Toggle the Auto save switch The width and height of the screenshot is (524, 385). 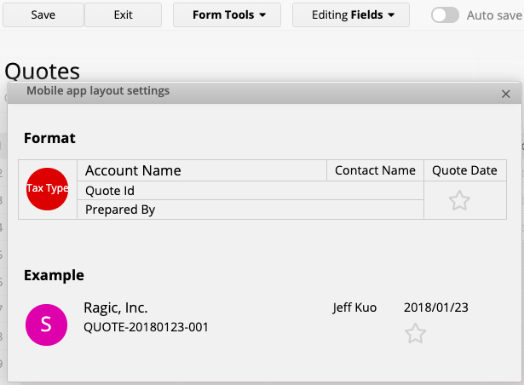[x=445, y=15]
